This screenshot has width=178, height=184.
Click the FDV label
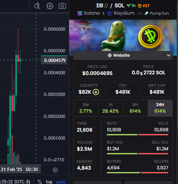(123, 85)
